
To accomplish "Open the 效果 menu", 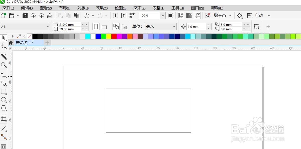I will [x=102, y=8].
